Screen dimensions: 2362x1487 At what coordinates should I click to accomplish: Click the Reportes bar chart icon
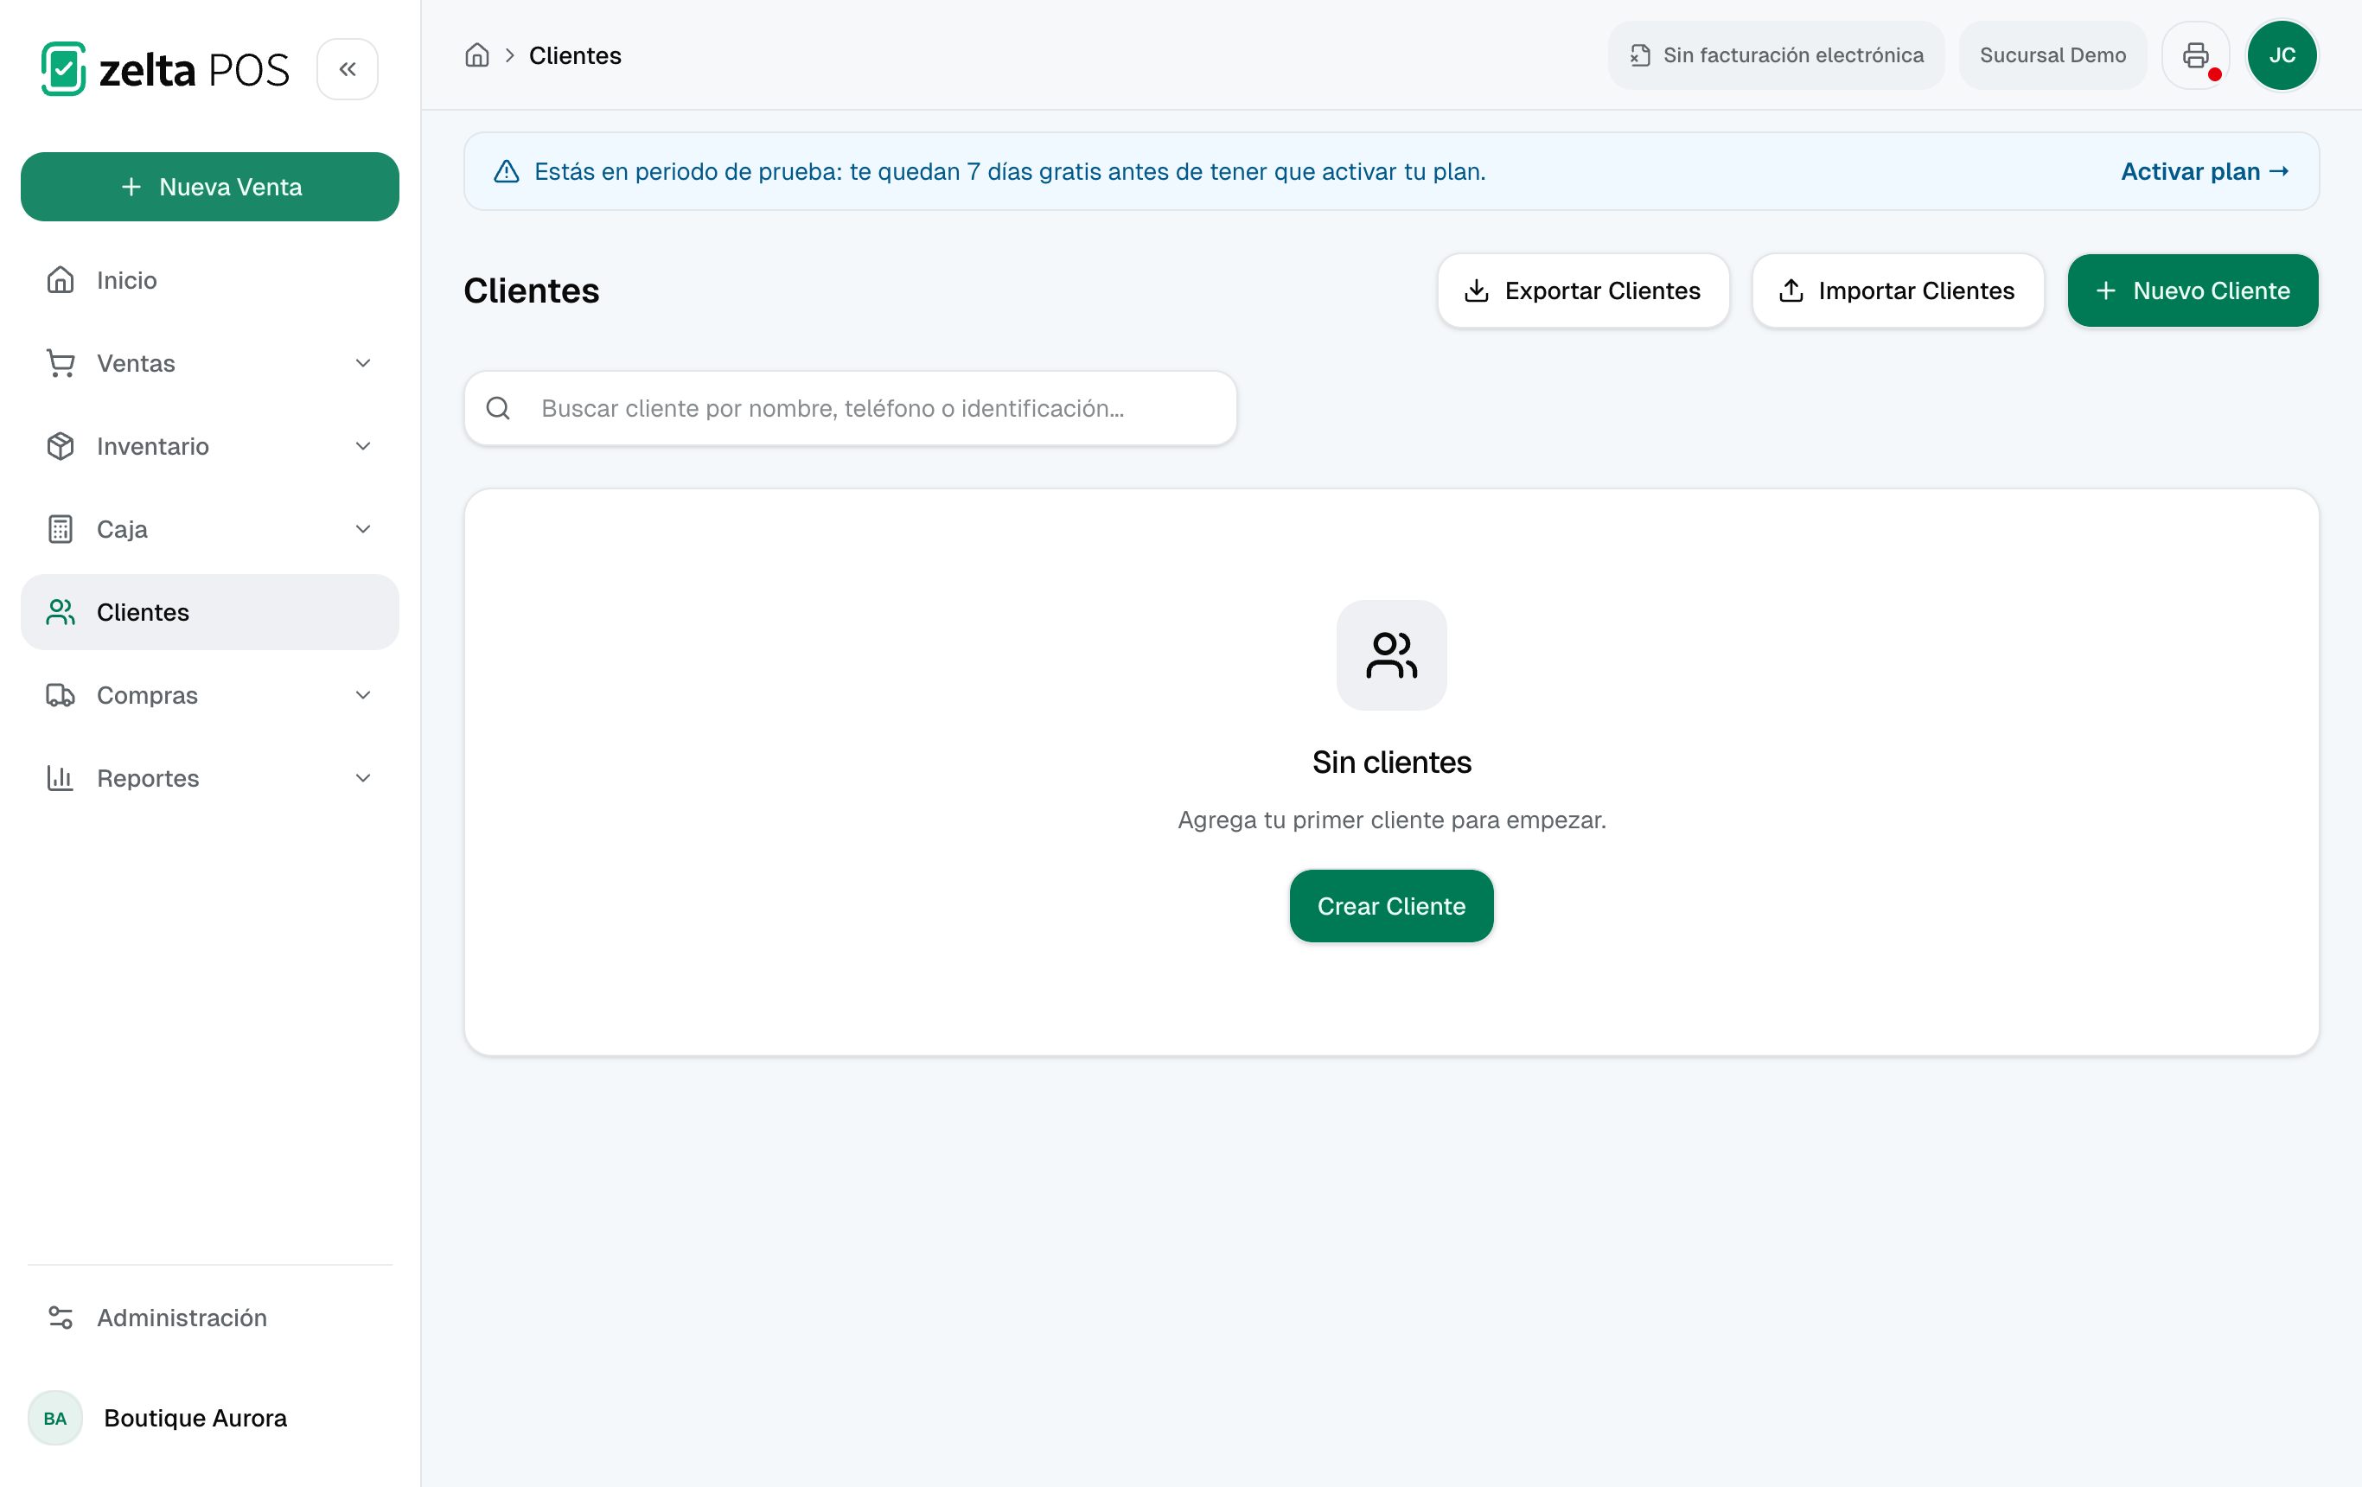point(61,779)
